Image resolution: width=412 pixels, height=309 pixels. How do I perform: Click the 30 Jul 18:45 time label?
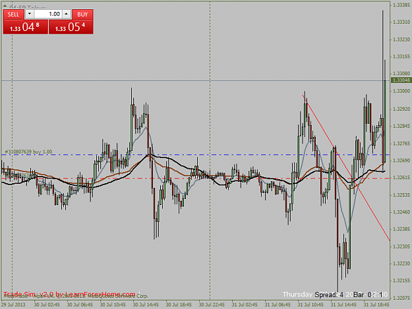(179, 304)
